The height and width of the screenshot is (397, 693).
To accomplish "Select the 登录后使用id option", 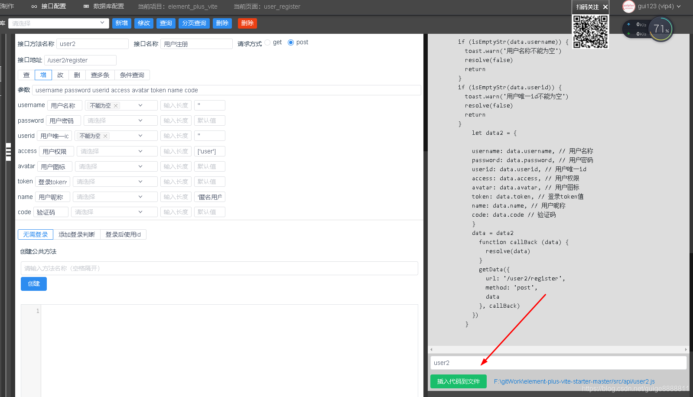I will pyautogui.click(x=123, y=234).
